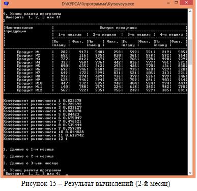
Task: Click the '4-я неделя' column header
Action: click(x=171, y=35)
